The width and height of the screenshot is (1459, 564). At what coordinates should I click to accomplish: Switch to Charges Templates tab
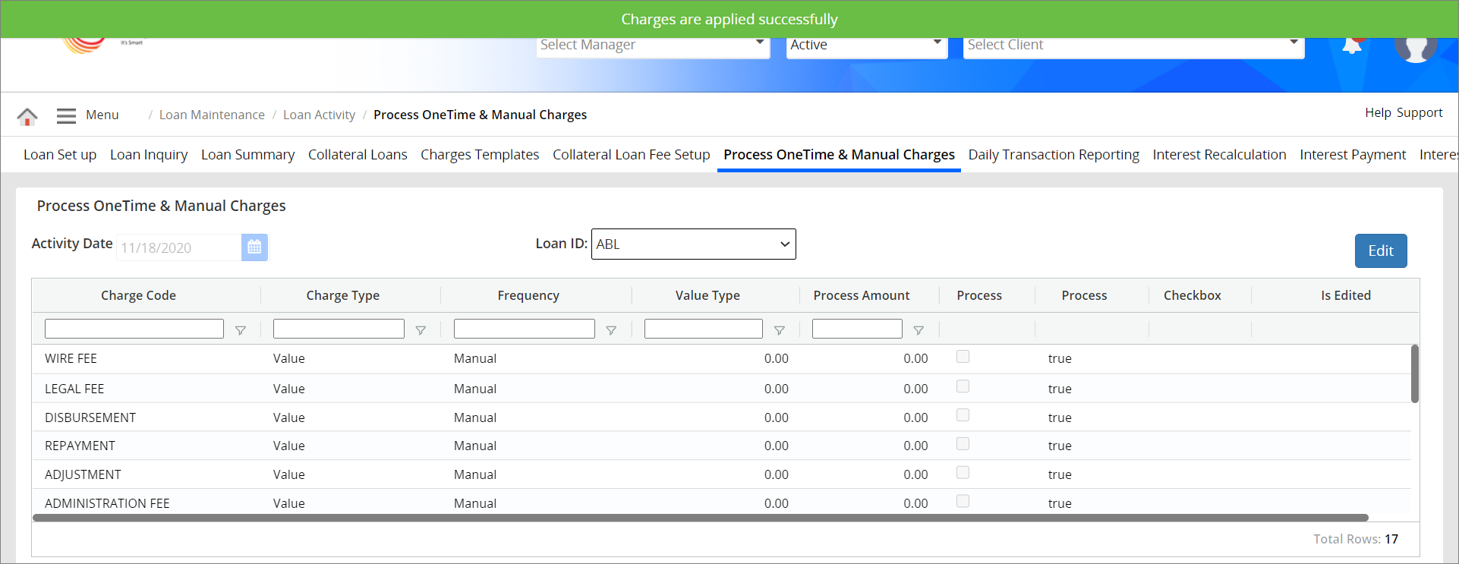pos(480,155)
